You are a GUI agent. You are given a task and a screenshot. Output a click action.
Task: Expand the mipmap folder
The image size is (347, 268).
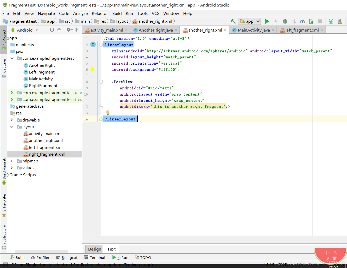(12, 161)
